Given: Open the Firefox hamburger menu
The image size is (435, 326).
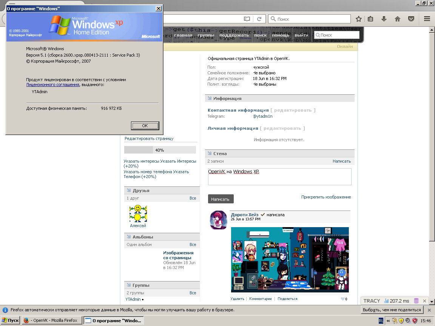Looking at the screenshot, I should tap(427, 19).
